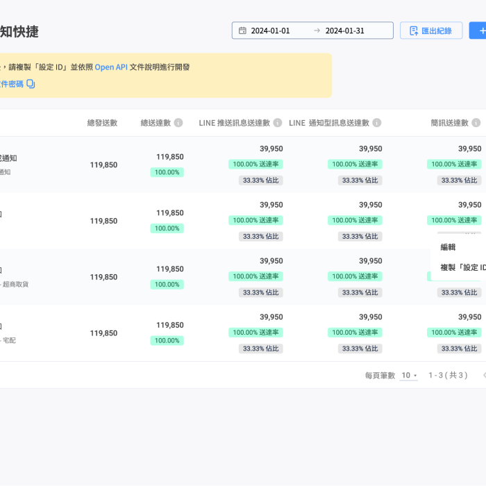
Task: Click the blue plus add button
Action: (478, 31)
